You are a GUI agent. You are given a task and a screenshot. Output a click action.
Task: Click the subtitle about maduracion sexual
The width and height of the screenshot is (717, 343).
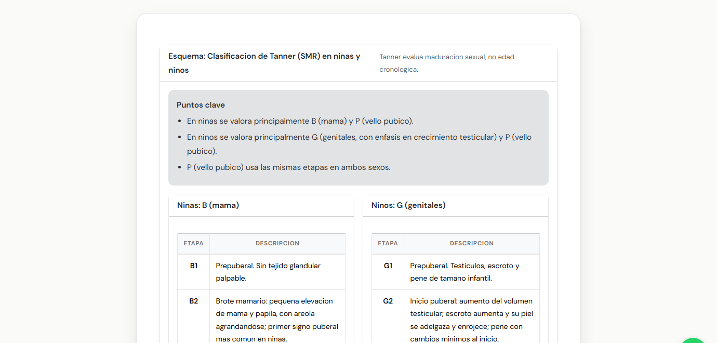pyautogui.click(x=446, y=63)
